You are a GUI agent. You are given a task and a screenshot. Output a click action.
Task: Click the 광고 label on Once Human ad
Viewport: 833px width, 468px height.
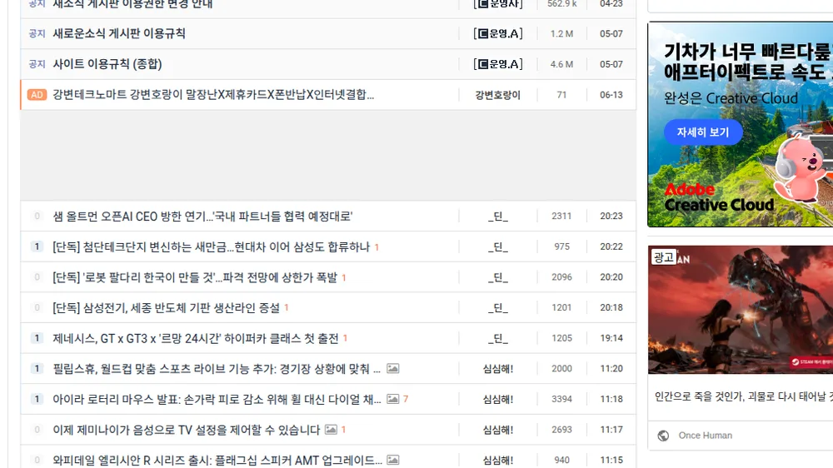pyautogui.click(x=664, y=257)
